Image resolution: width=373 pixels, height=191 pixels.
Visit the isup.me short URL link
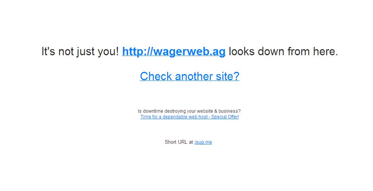pyautogui.click(x=203, y=142)
